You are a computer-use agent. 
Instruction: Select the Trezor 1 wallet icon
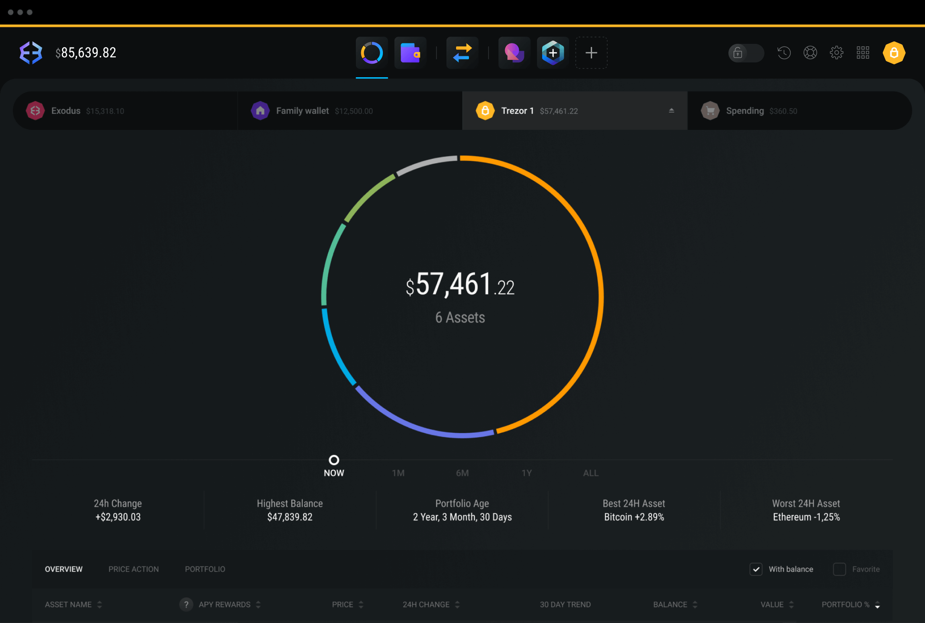[485, 110]
